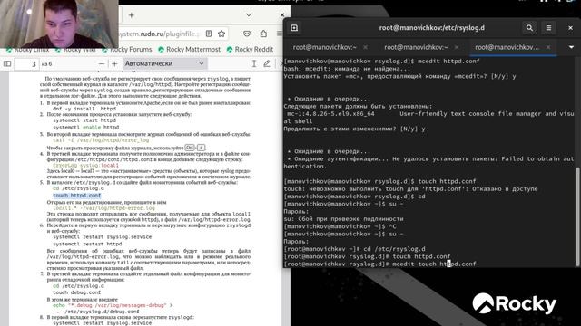The image size is (581, 326).
Task: Open Rocky Mattermost bookmark
Action: [190, 49]
